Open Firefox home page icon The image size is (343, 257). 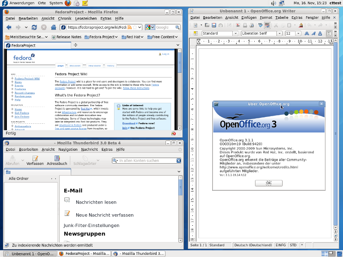[x=54, y=27]
